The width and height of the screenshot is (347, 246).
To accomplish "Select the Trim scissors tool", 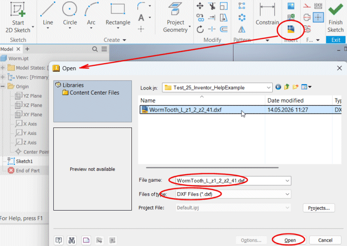I will coord(212,6).
